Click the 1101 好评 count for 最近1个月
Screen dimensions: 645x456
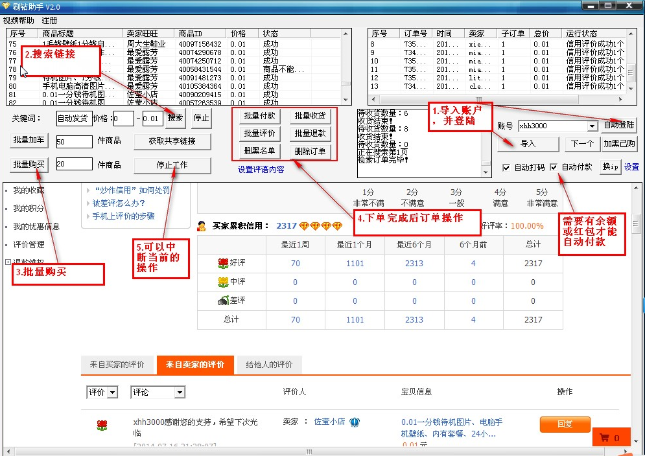355,263
